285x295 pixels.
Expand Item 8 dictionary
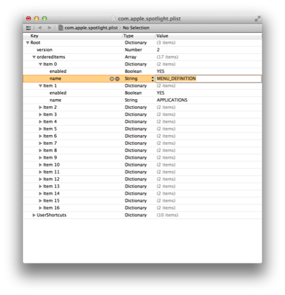coord(41,150)
